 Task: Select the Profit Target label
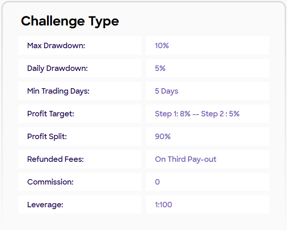pos(50,114)
